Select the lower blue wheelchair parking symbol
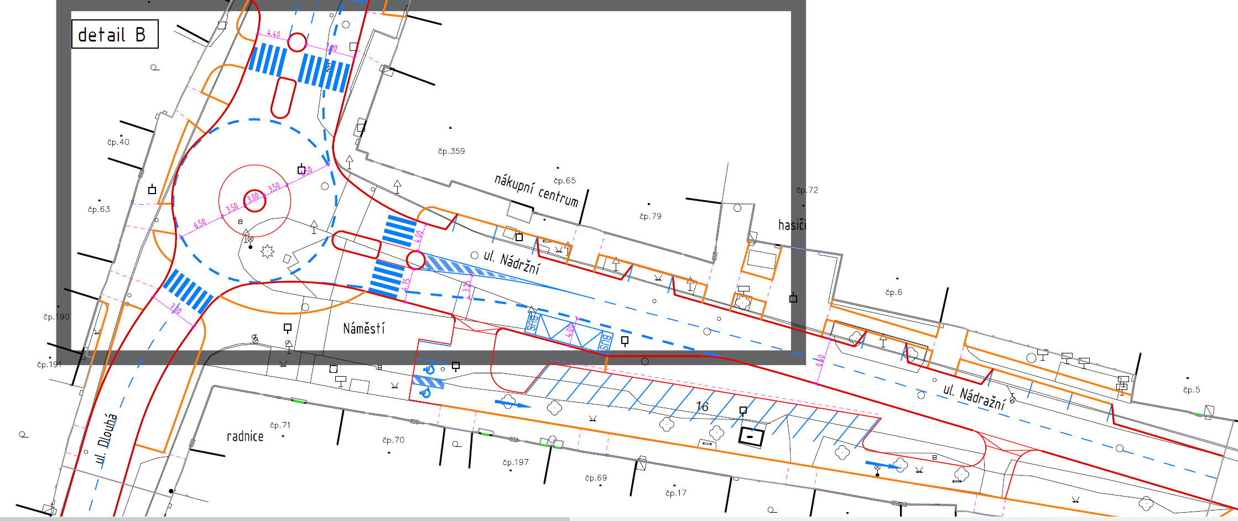 426,393
